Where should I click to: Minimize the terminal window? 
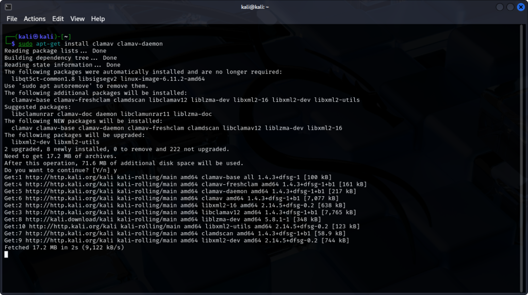[x=500, y=7]
